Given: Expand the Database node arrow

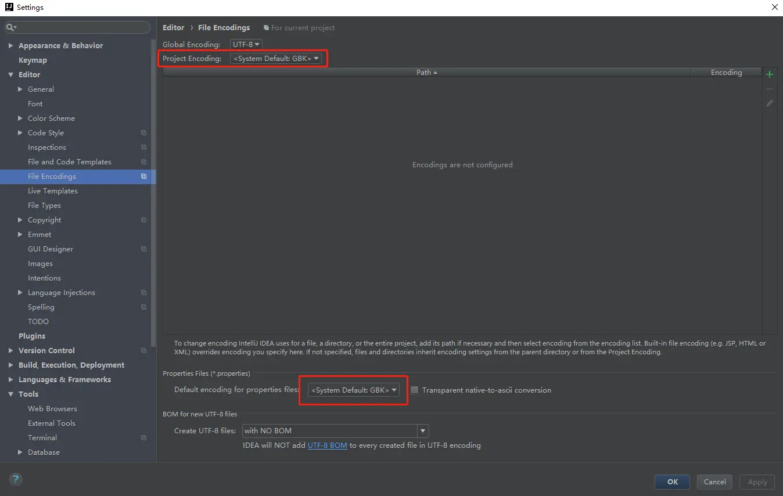Looking at the screenshot, I should [20, 452].
